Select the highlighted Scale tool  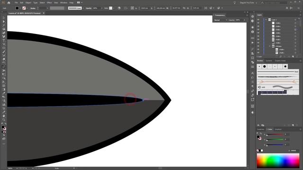point(4,67)
